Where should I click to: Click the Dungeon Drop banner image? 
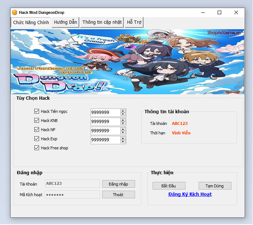[x=127, y=62]
